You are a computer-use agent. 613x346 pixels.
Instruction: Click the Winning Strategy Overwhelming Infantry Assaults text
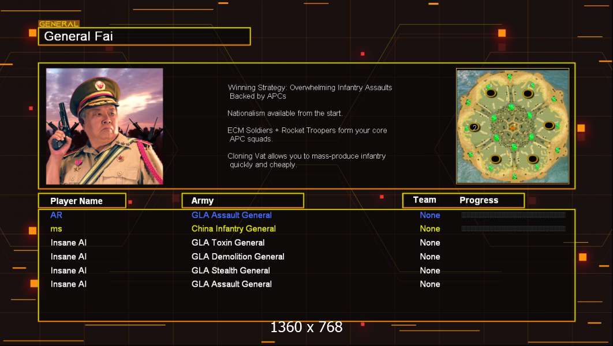[x=310, y=92]
